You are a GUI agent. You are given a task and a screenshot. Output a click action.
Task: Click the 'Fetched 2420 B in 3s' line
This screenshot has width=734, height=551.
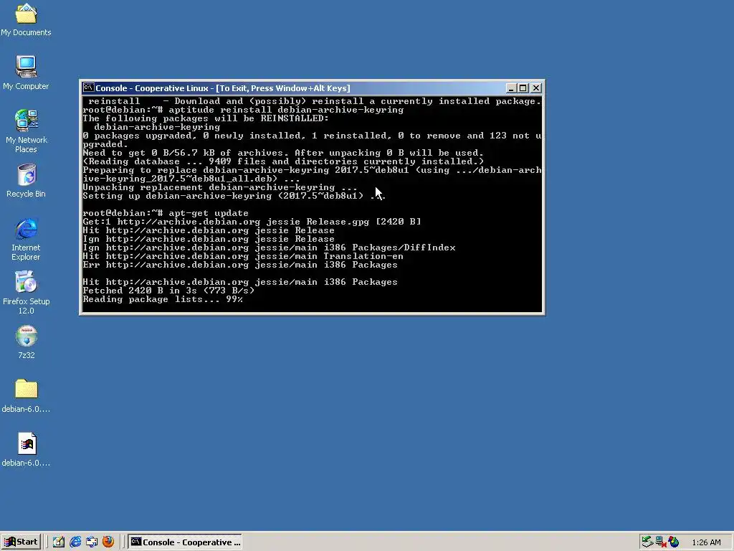168,291
